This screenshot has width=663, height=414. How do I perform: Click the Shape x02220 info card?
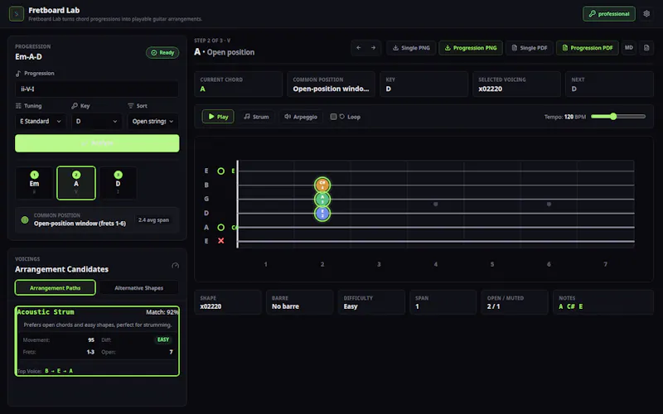click(228, 302)
